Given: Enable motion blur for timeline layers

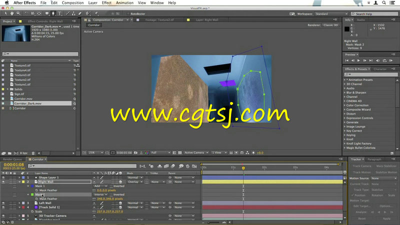Looking at the screenshot, I should coord(173,166).
